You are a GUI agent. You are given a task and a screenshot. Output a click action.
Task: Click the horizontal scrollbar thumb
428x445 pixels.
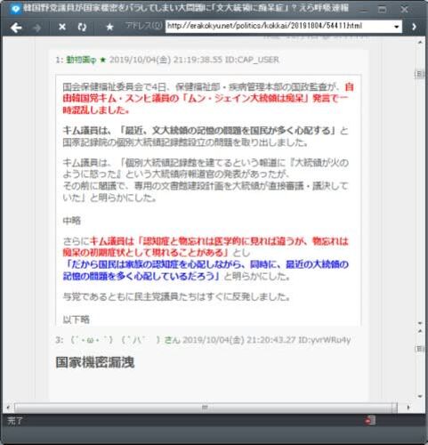point(206,408)
